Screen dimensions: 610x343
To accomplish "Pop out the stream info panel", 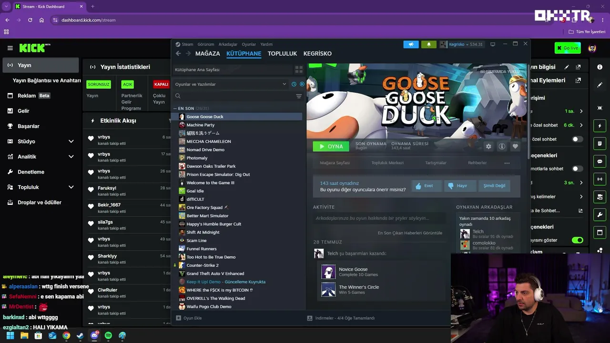I will [x=579, y=67].
